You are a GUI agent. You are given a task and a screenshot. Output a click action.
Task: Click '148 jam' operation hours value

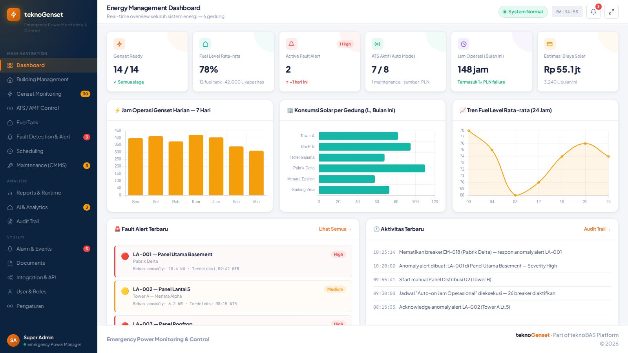tap(473, 69)
